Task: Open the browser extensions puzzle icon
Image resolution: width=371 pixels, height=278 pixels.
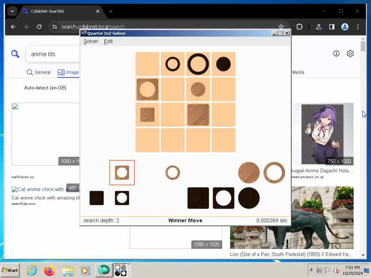Action: coord(299,27)
